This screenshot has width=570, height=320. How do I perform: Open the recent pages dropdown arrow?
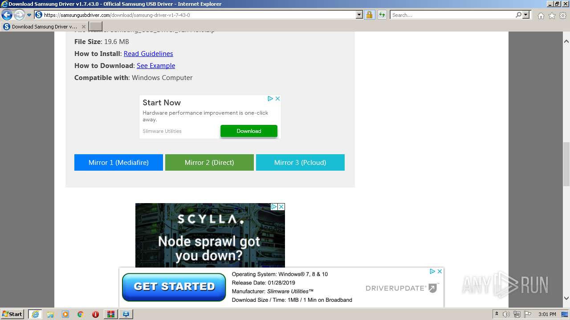(x=29, y=15)
